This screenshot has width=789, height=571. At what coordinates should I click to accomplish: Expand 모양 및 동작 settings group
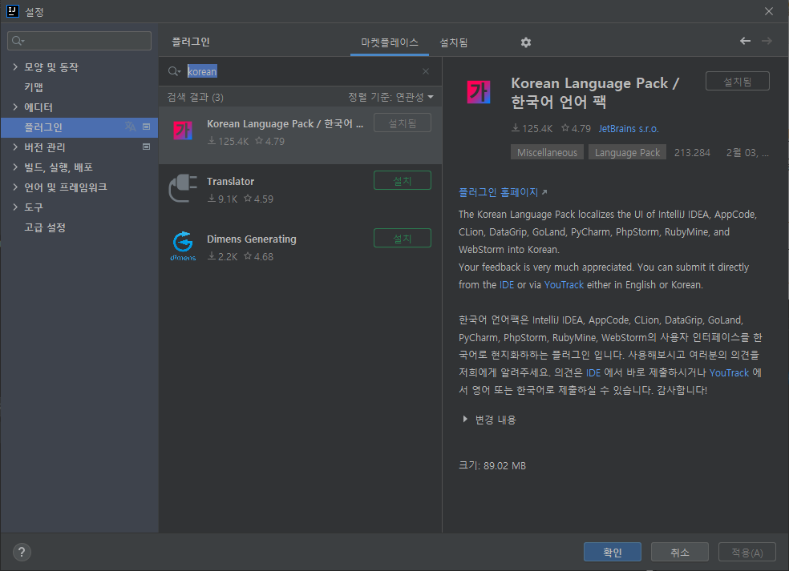[x=15, y=66]
